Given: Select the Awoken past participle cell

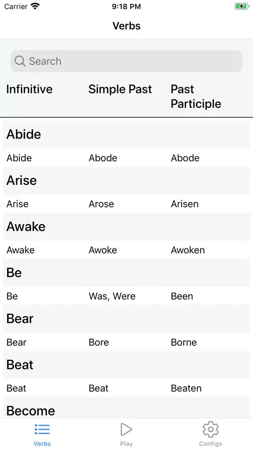Looking at the screenshot, I should (x=188, y=250).
